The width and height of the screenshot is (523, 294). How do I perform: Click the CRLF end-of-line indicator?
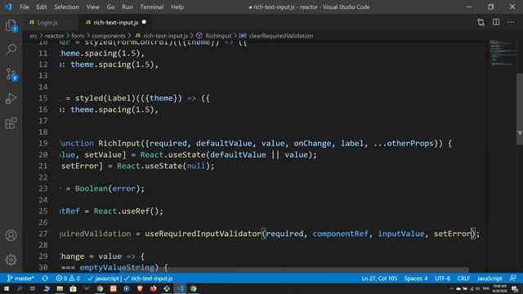click(463, 278)
